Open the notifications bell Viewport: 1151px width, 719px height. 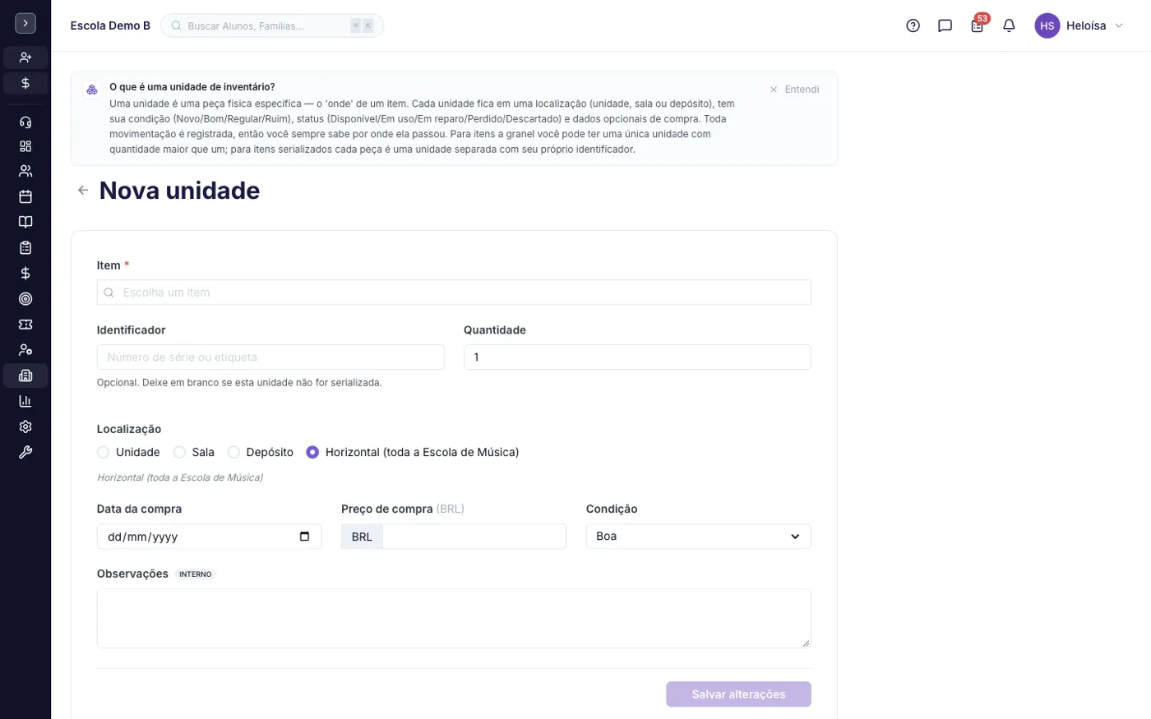(1009, 25)
